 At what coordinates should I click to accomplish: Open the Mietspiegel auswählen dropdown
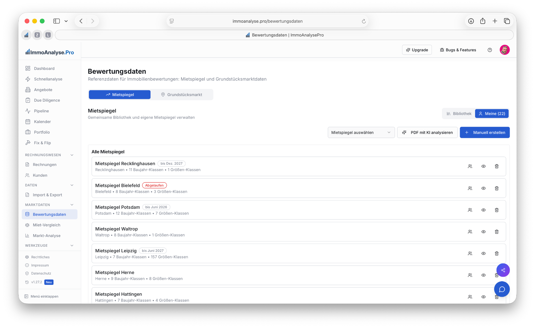tap(361, 133)
